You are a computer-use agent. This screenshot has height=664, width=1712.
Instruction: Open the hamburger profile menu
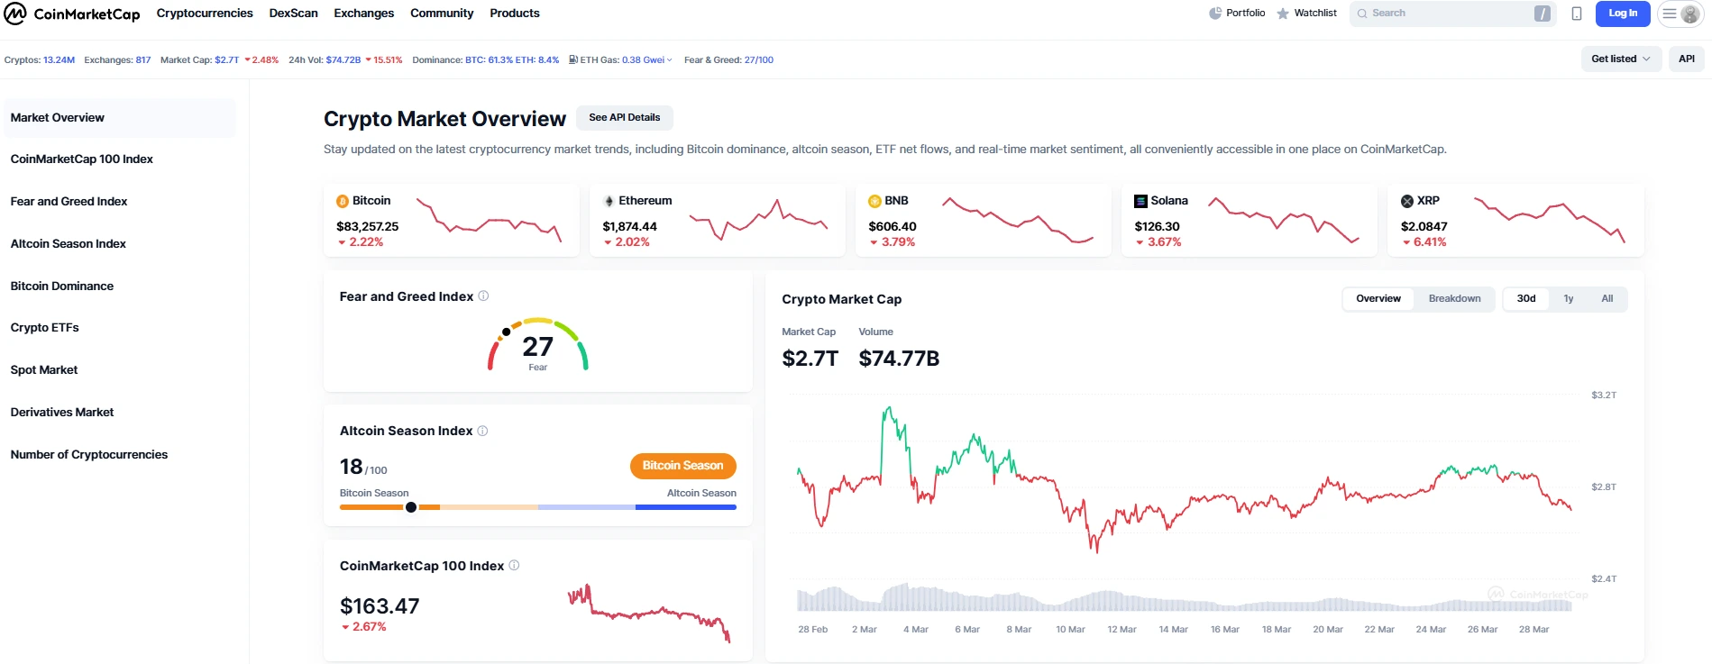1680,14
